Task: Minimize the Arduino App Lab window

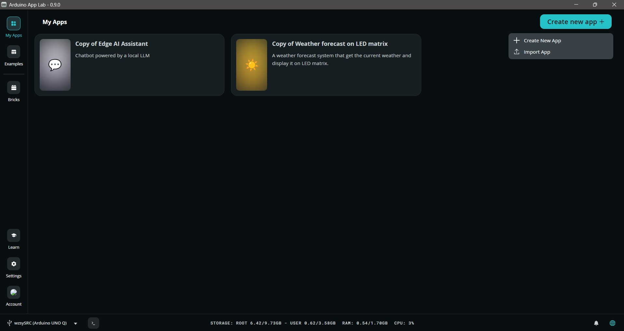Action: (x=576, y=5)
